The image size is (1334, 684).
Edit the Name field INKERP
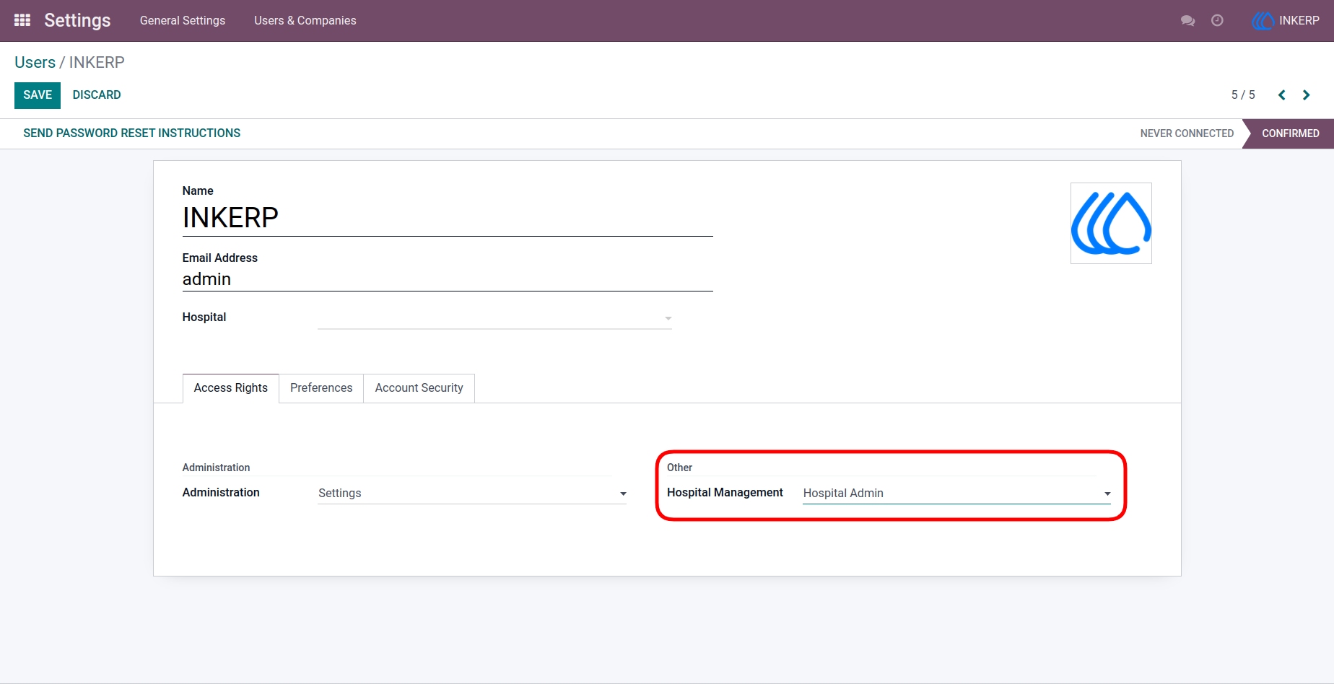(448, 218)
